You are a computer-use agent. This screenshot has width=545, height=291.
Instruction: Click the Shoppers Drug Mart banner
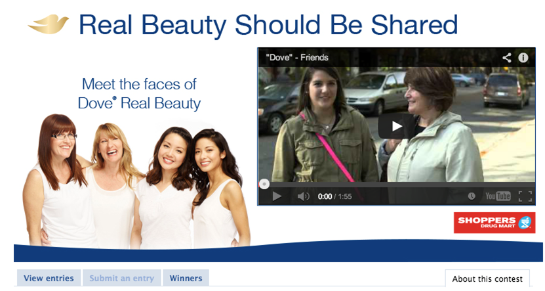click(495, 223)
